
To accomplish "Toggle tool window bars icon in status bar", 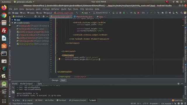I will click(x=11, y=104).
